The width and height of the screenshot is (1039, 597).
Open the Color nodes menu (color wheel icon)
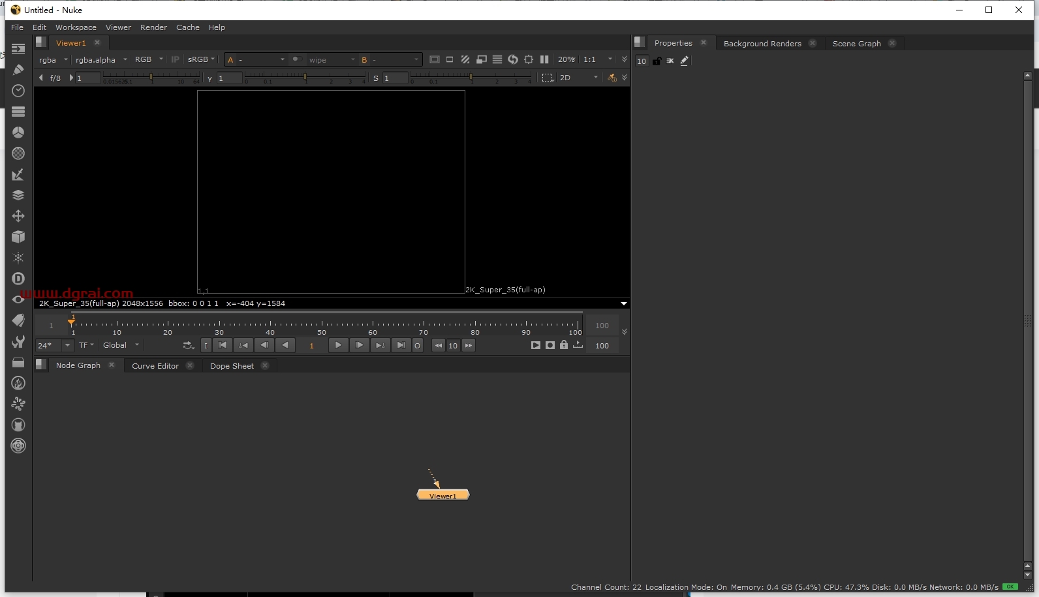[x=18, y=132]
